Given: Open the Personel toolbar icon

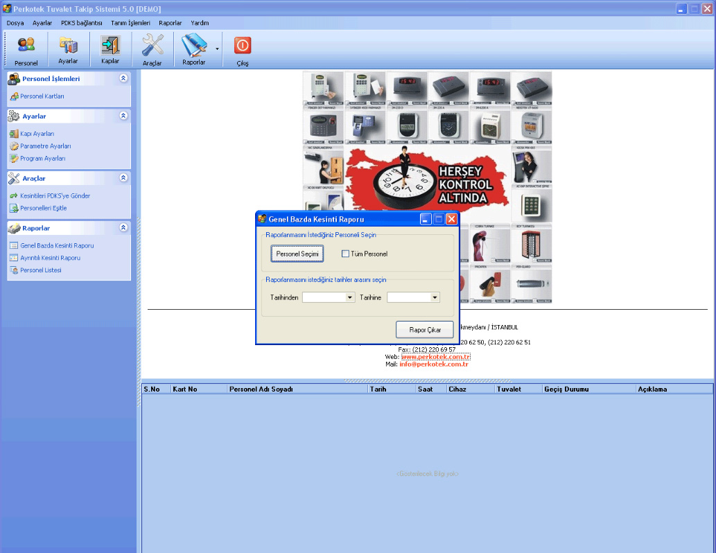Looking at the screenshot, I should [26, 50].
